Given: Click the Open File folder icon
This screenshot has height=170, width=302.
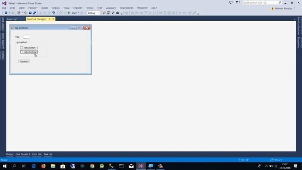Looking at the screenshot, I should 25,13.
